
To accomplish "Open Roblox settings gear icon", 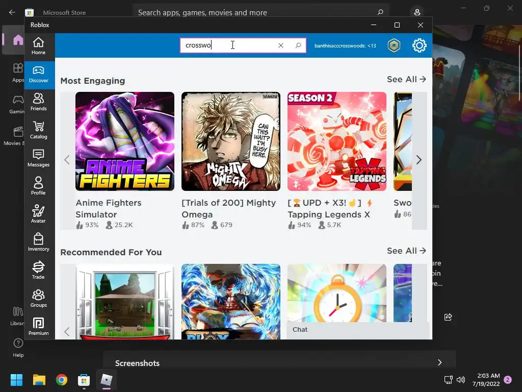I will click(419, 45).
